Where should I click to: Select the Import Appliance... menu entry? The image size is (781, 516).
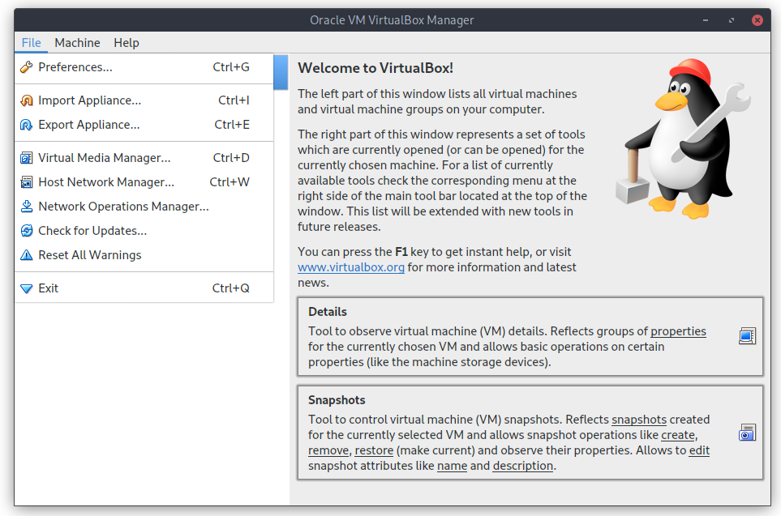pos(144,100)
